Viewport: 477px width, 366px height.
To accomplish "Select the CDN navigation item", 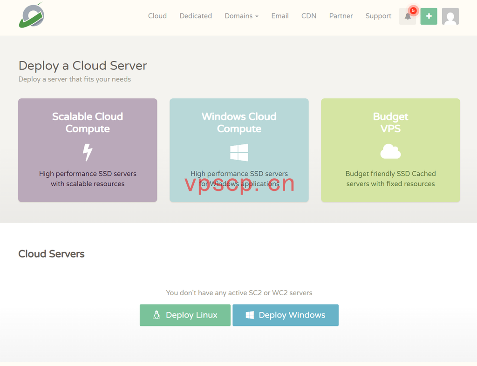I will tap(309, 16).
